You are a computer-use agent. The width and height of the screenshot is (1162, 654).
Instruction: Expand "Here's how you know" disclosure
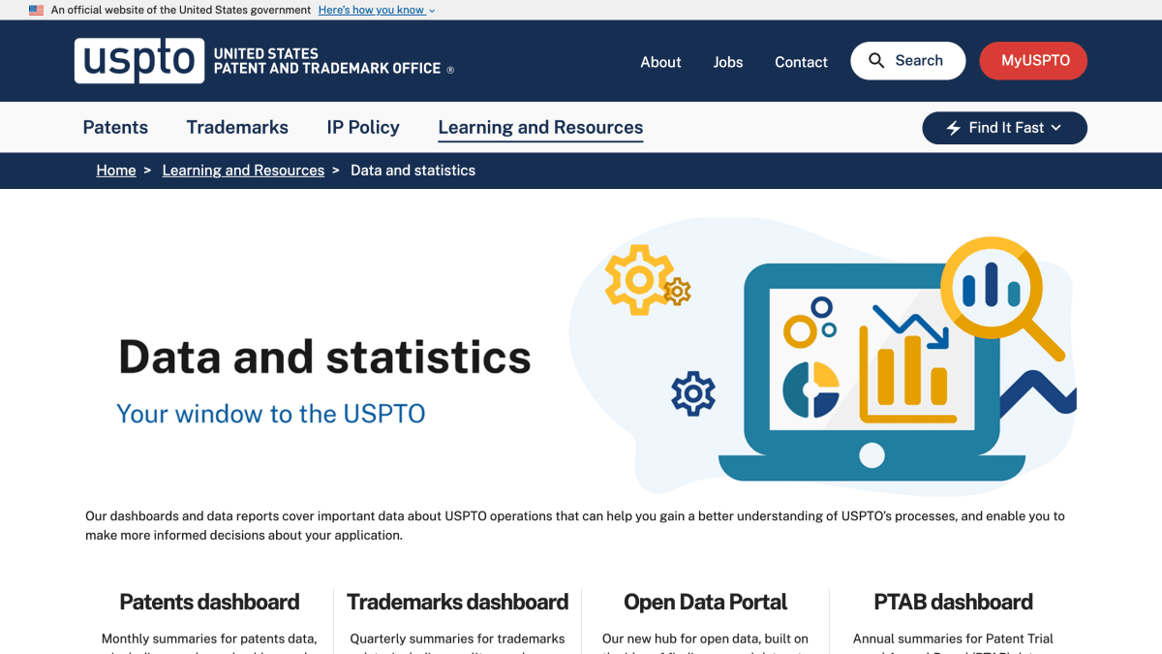coord(377,10)
